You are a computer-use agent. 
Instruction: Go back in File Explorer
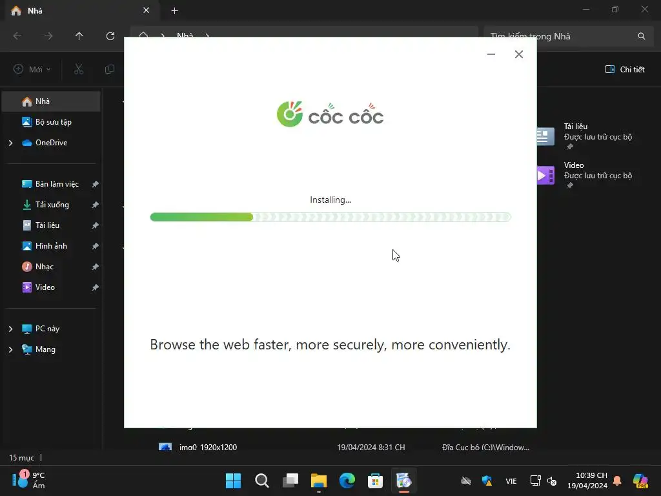pos(17,36)
